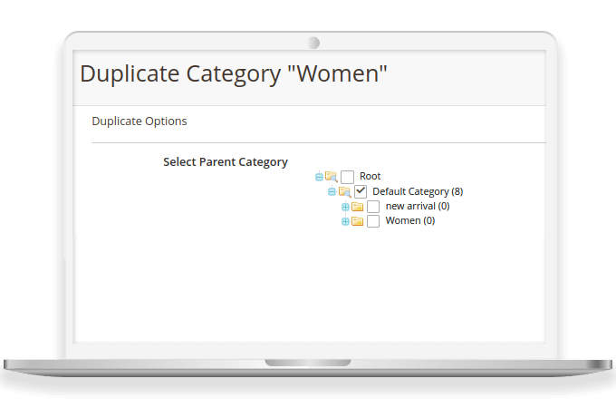Expand the new arrival node
Viewport: 616px width, 408px height.
coord(345,207)
